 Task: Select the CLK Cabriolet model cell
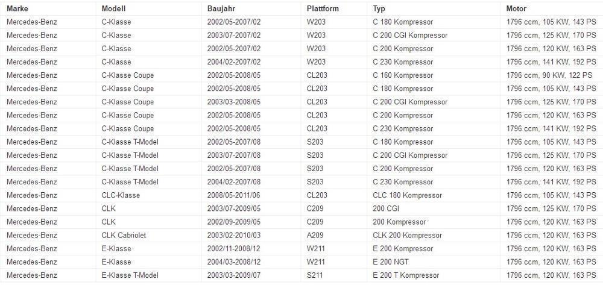[124, 235]
